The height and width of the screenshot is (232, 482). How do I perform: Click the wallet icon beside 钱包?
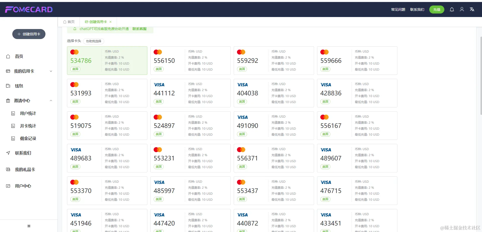[8, 86]
